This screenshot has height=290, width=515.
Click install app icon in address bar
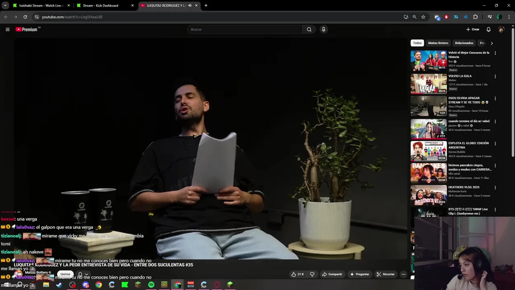[406, 17]
